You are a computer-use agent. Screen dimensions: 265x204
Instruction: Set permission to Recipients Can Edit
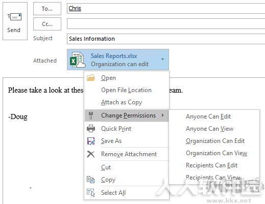214,165
